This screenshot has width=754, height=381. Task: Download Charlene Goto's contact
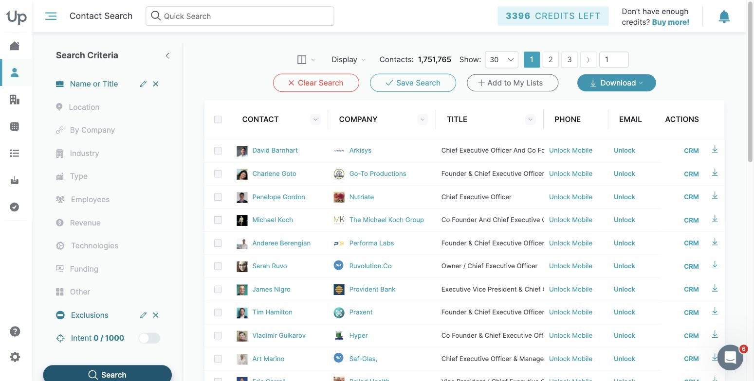tap(715, 173)
